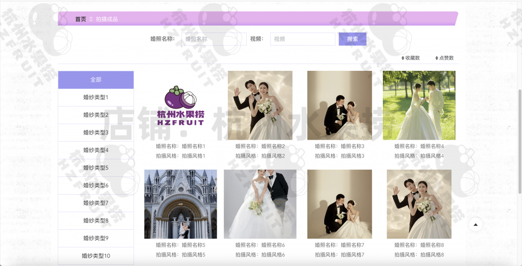Viewport: 522px width, 266px height.
Task: Click the page vertical scrollbar
Action: coord(519,142)
